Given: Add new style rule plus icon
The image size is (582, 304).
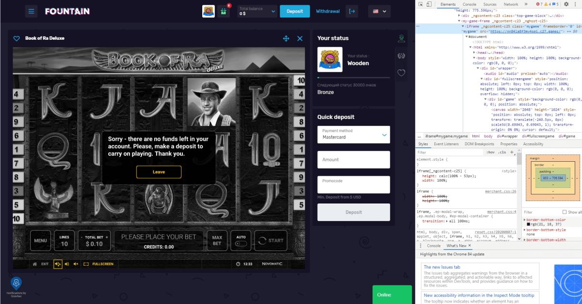Looking at the screenshot, I should point(512,152).
